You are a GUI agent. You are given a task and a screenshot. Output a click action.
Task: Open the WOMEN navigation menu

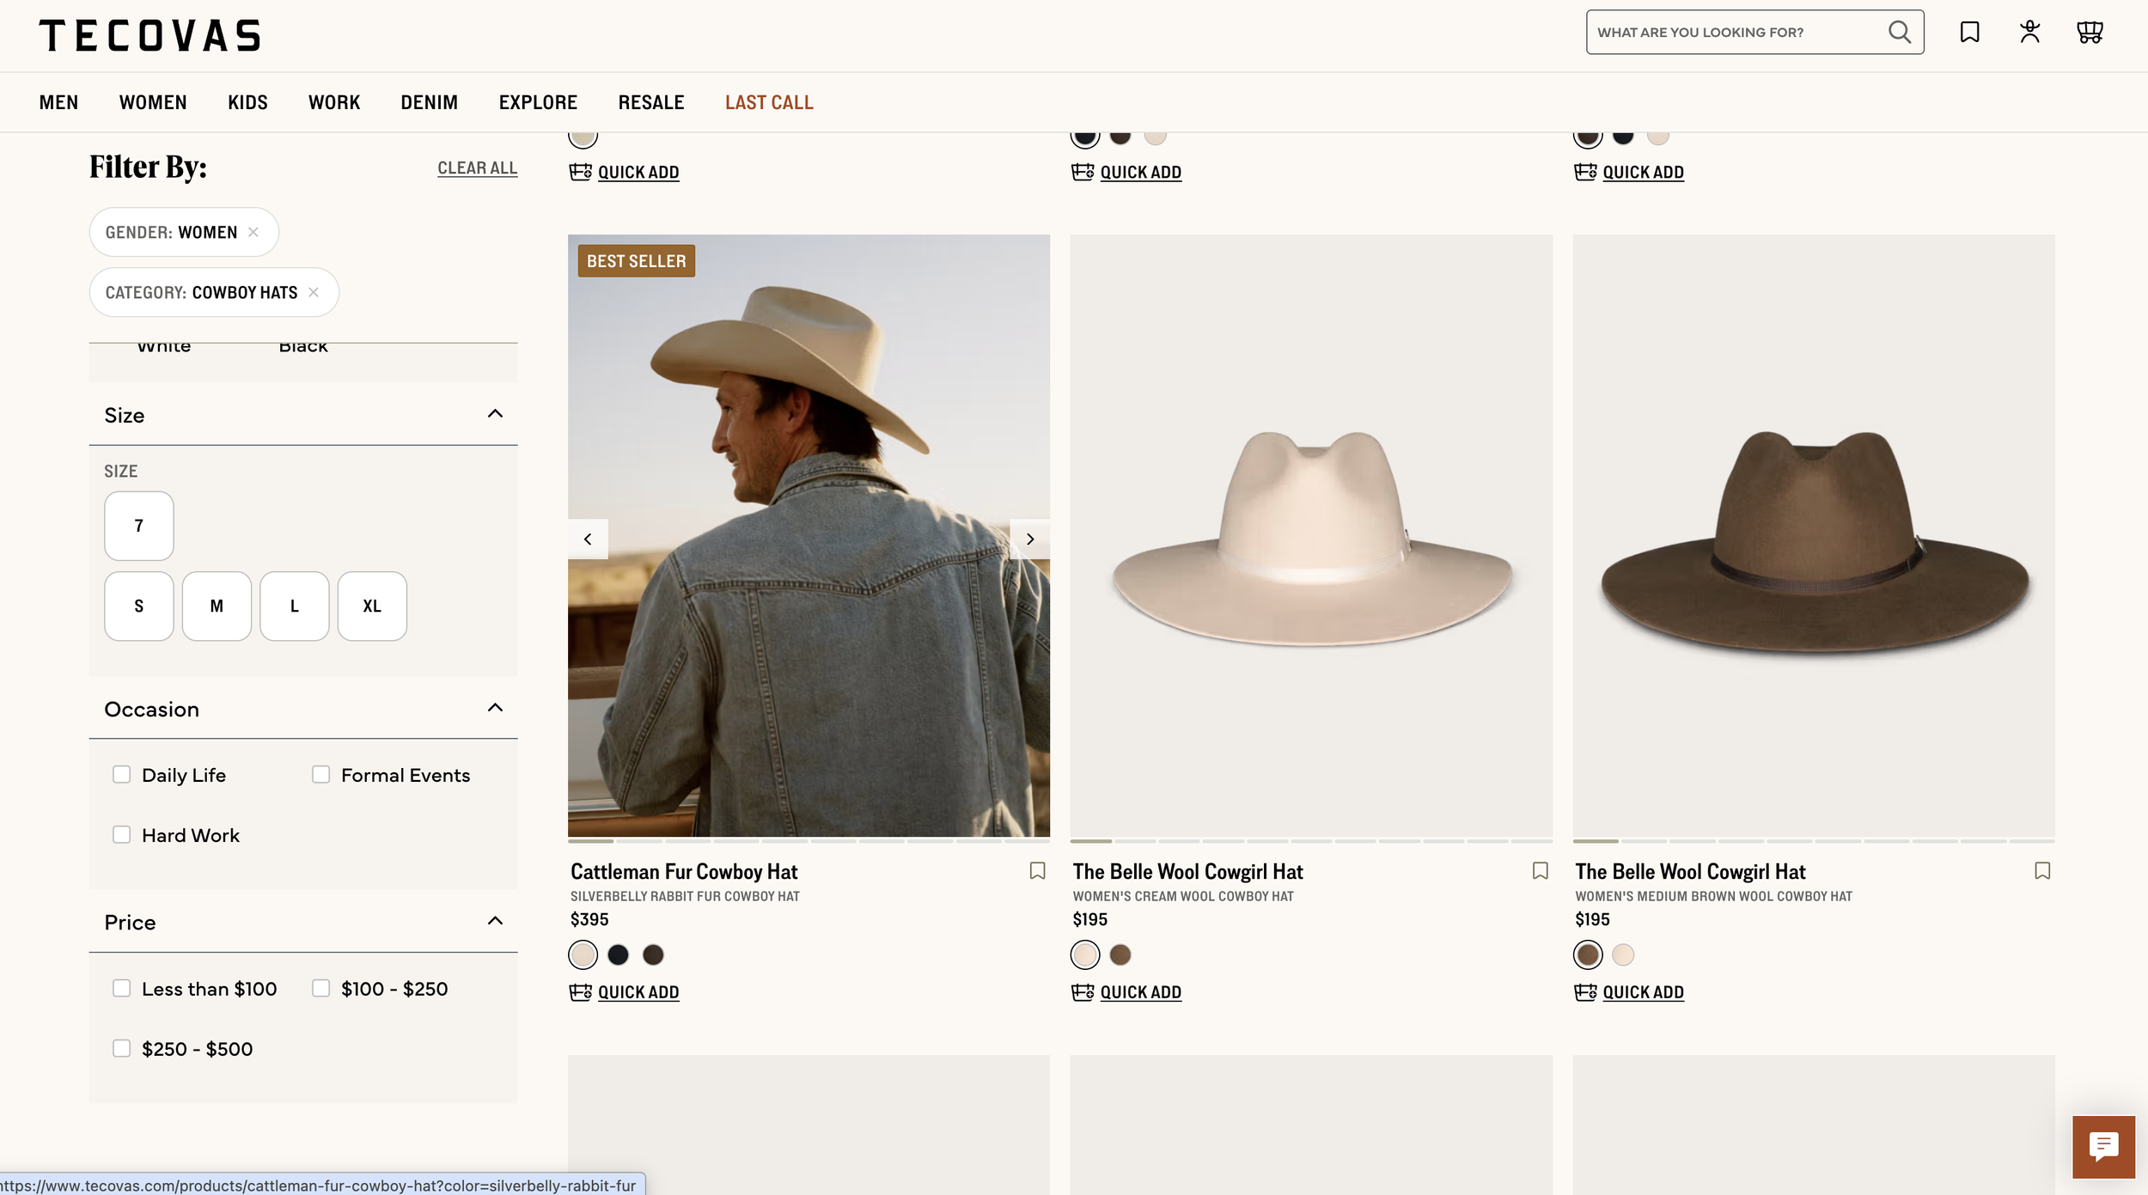point(153,102)
